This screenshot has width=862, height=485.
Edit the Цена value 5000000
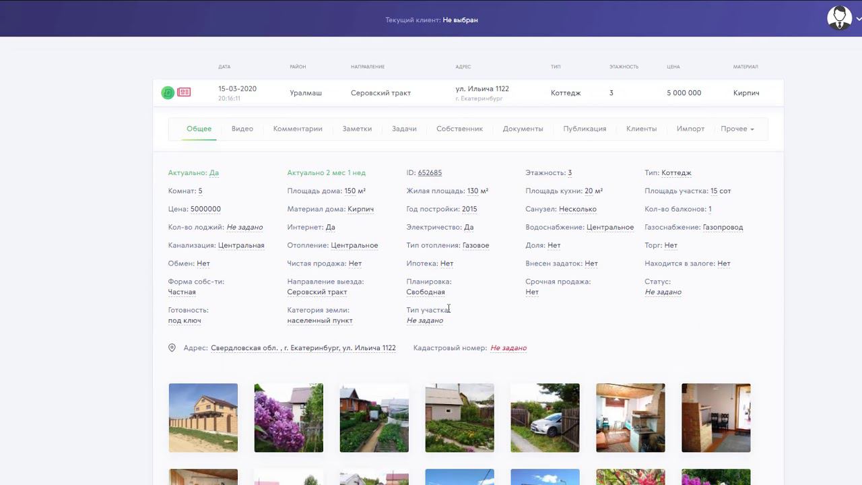[x=205, y=209]
